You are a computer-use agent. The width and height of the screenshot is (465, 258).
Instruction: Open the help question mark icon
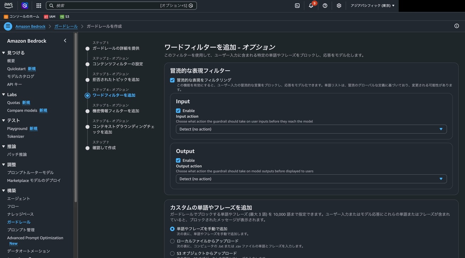pyautogui.click(x=325, y=6)
